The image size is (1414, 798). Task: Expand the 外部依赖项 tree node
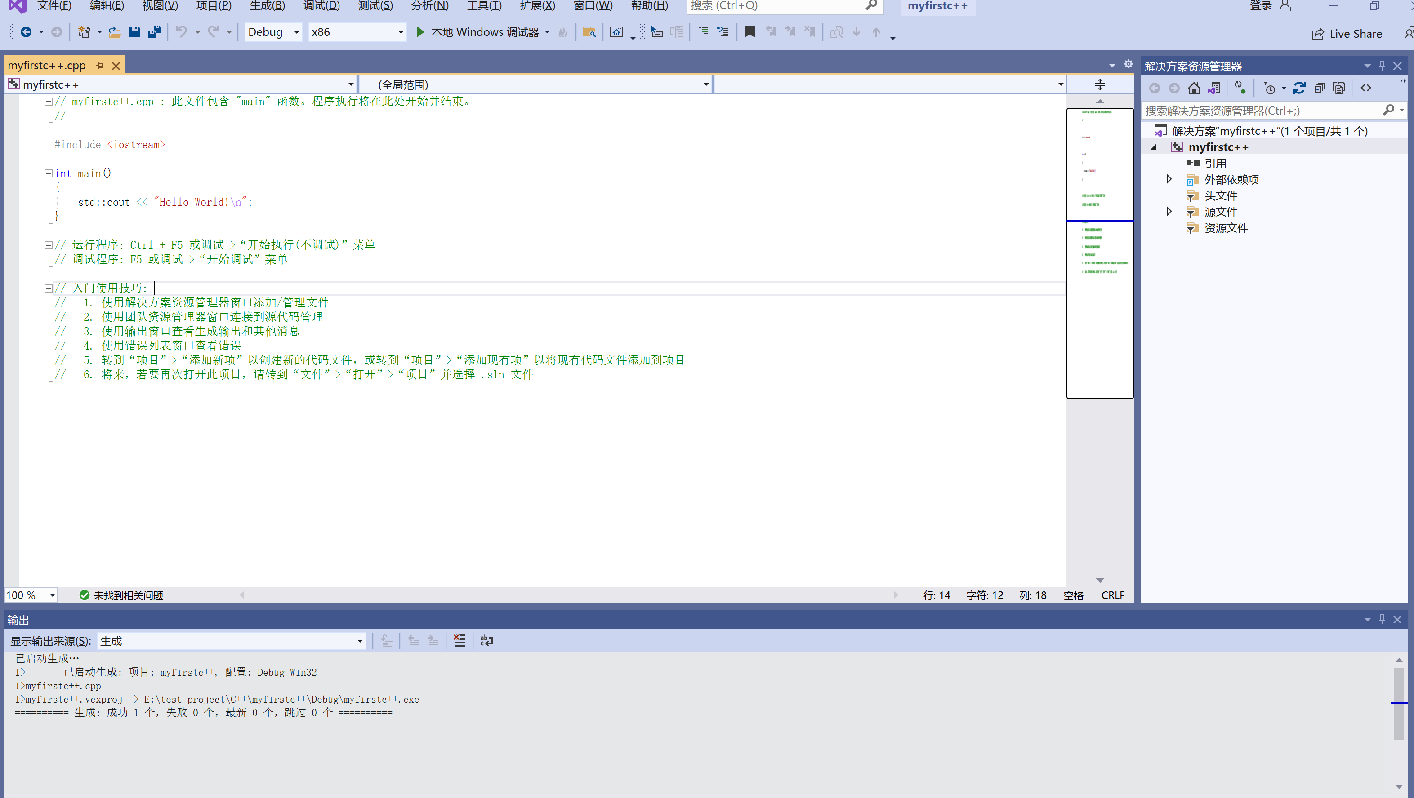click(1169, 179)
